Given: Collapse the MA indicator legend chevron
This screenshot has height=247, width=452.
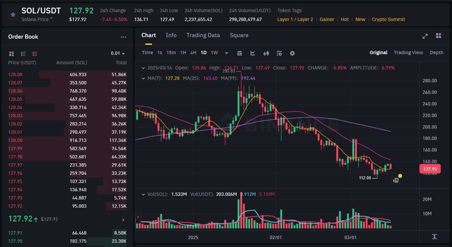Looking at the screenshot, I should coord(143,78).
